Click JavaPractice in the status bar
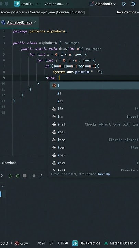 point(90,243)
